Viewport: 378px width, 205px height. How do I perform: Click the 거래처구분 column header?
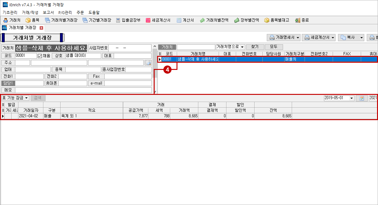coord(295,54)
